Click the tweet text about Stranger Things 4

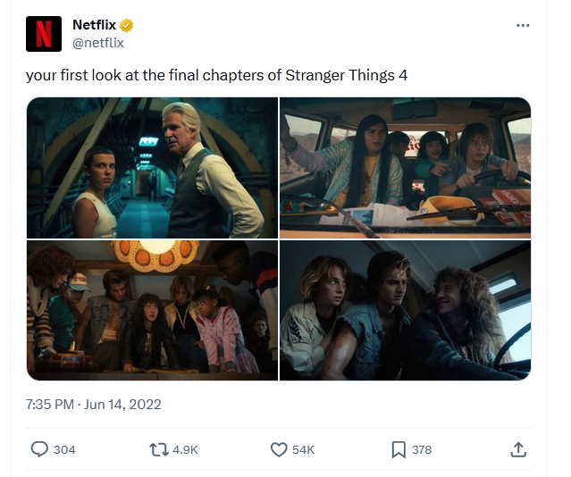point(216,75)
